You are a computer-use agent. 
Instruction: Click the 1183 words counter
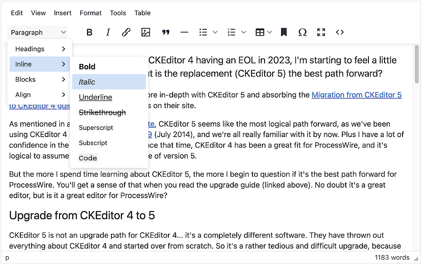[392, 258]
